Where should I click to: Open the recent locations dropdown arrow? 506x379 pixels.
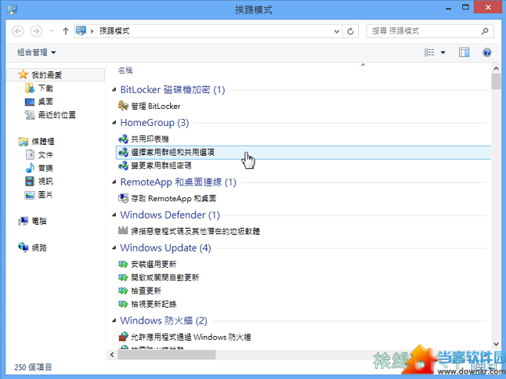point(51,31)
